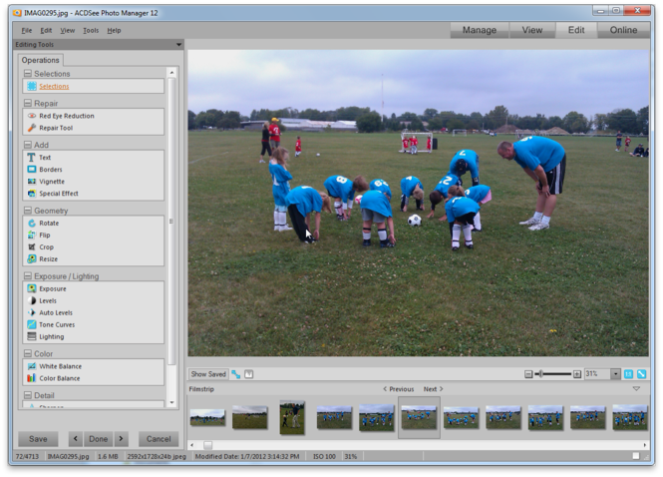
Task: Click the filmstrip scroll right arrow
Action: pyautogui.click(x=645, y=445)
